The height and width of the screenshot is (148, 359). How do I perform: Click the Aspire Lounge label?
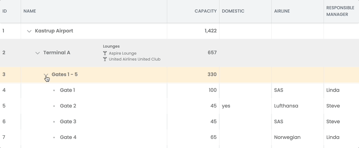pyautogui.click(x=122, y=53)
